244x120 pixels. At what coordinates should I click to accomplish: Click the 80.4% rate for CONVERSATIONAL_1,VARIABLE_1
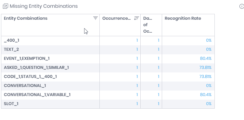point(206,94)
